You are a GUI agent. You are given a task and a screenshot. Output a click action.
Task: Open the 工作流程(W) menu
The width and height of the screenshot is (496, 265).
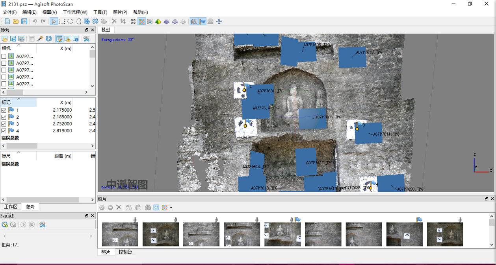[x=75, y=12]
